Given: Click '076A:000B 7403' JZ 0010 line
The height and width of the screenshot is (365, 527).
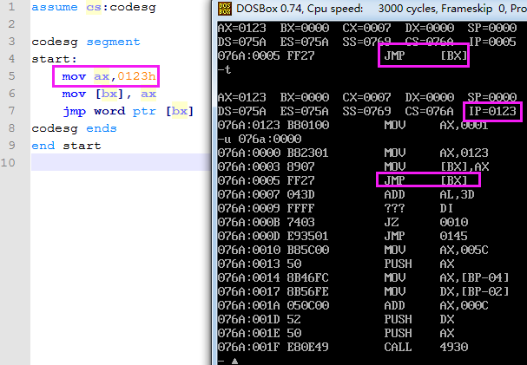Looking at the screenshot, I should point(343,222).
